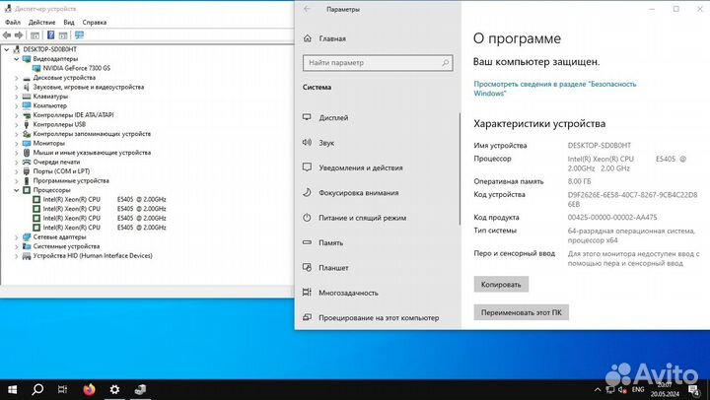Expand the Дисковые устройства node
Screen dimensions: 710x400
pyautogui.click(x=17, y=78)
